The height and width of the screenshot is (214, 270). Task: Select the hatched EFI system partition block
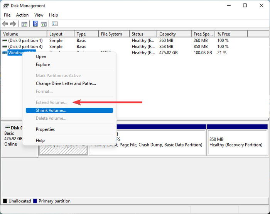[x=63, y=150]
